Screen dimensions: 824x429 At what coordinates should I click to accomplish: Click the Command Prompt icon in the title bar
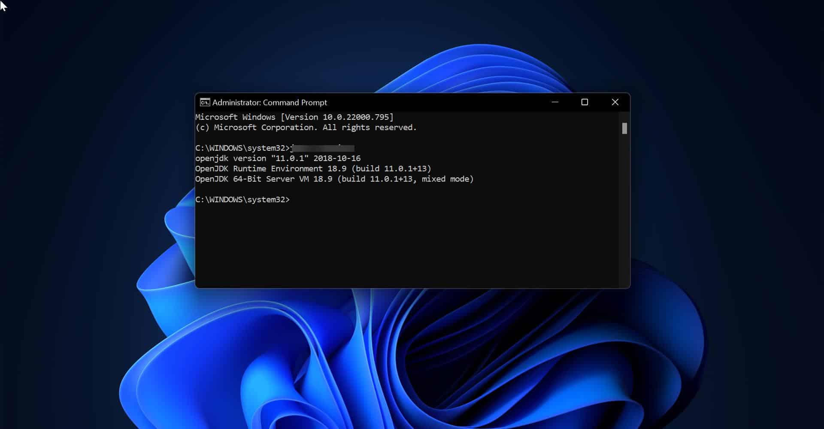pyautogui.click(x=206, y=102)
